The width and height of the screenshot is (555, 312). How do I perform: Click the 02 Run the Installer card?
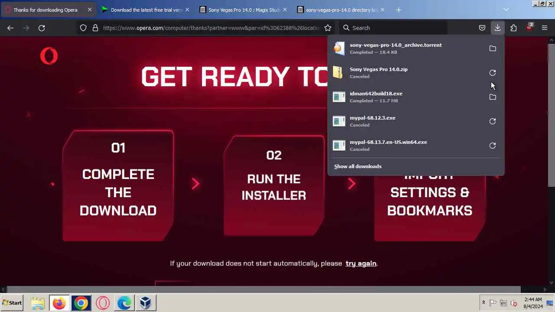[274, 185]
